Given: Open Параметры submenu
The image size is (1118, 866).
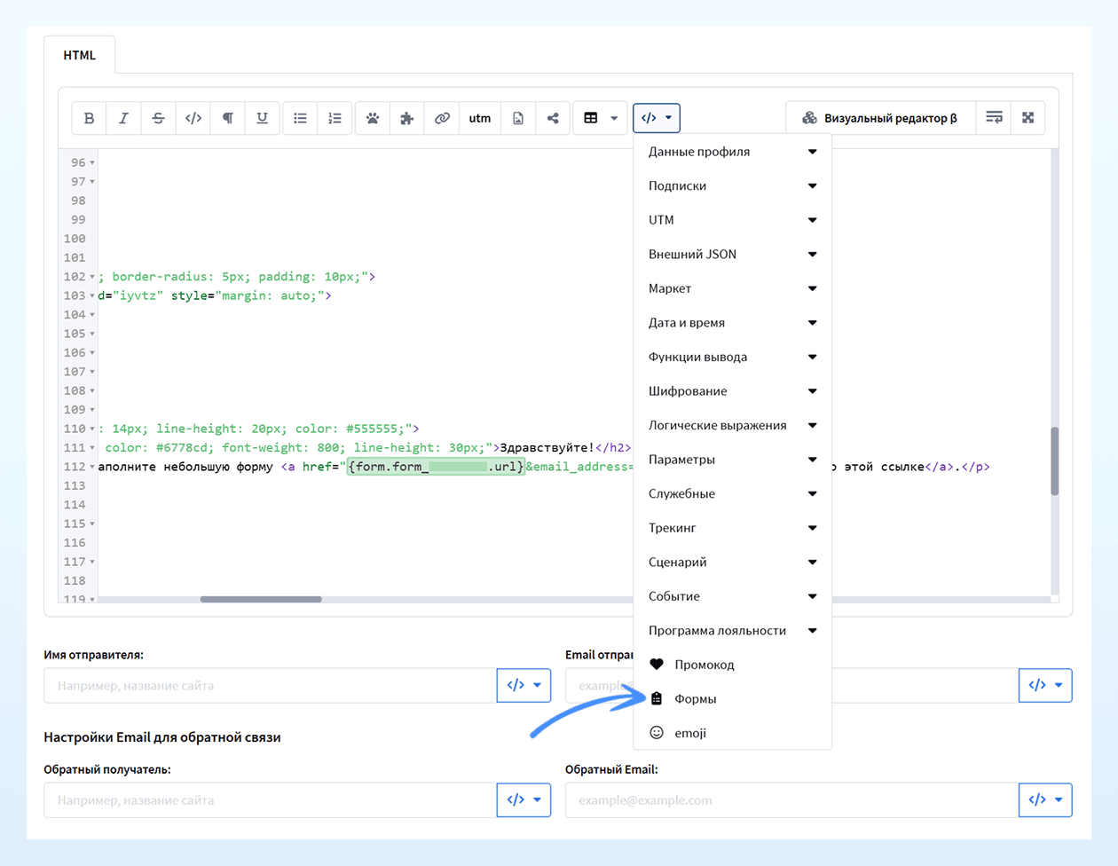Looking at the screenshot, I should (732, 460).
